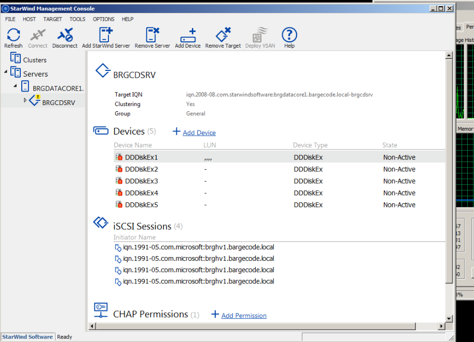This screenshot has width=474, height=342.
Task: Open Help from the toolbar
Action: click(x=289, y=35)
